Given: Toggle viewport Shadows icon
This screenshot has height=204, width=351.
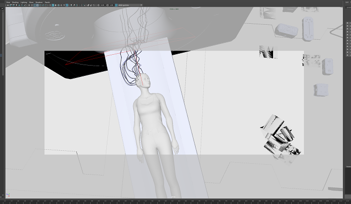Looking at the screenshot, I should [67, 5].
